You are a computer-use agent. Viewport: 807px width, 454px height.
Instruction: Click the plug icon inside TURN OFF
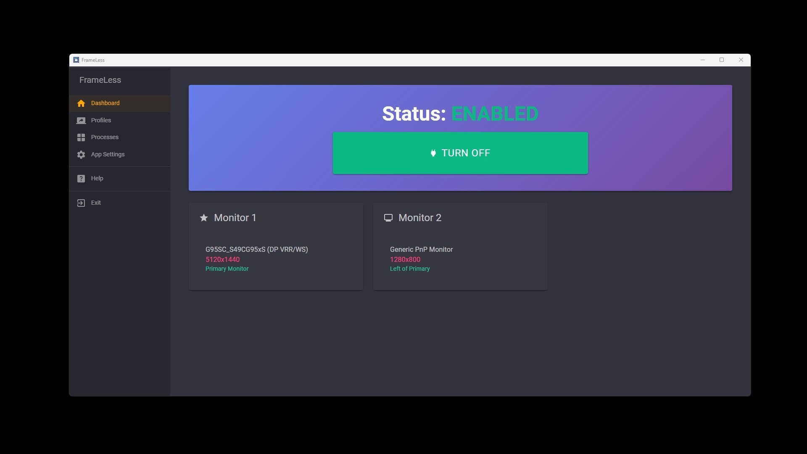(433, 153)
